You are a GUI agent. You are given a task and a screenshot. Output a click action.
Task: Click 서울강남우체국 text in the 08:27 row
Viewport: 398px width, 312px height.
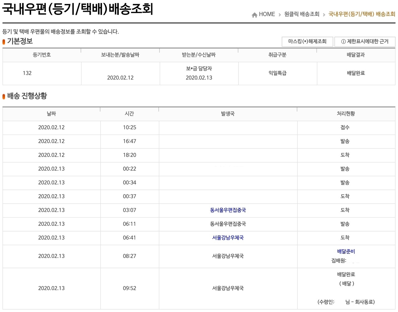(x=228, y=256)
